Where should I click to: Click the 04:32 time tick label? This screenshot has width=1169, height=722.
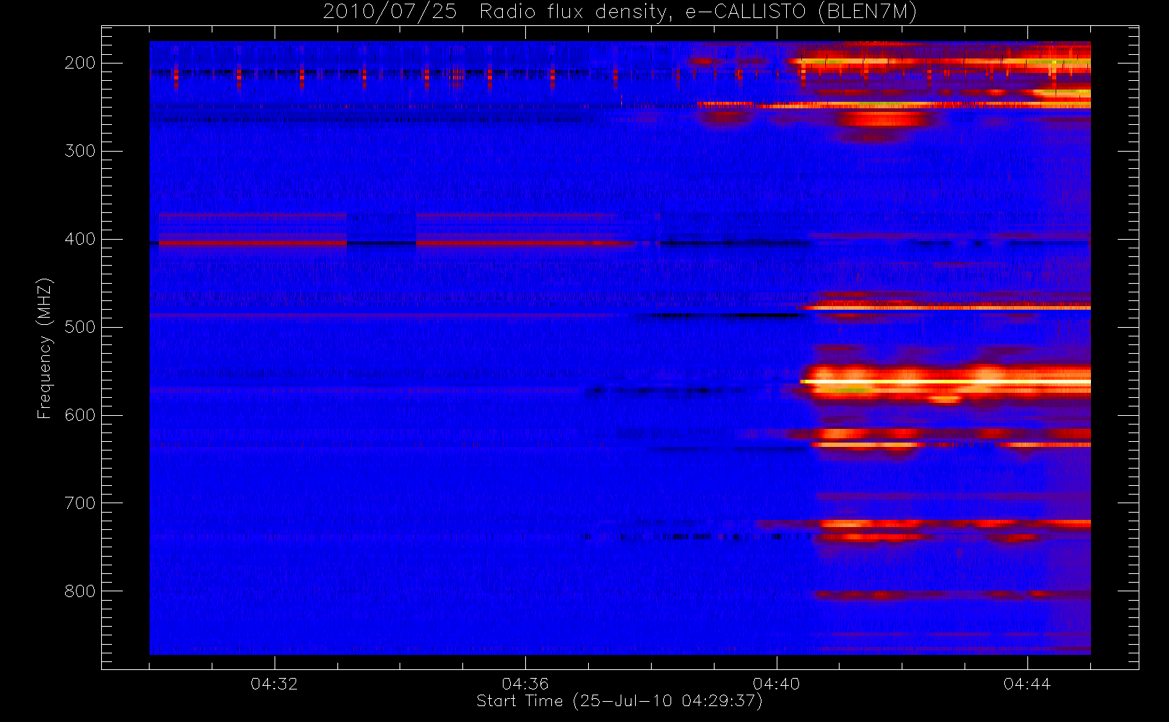274,684
